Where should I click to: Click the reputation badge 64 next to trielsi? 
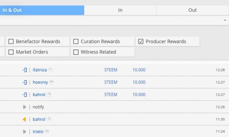coord(47,131)
